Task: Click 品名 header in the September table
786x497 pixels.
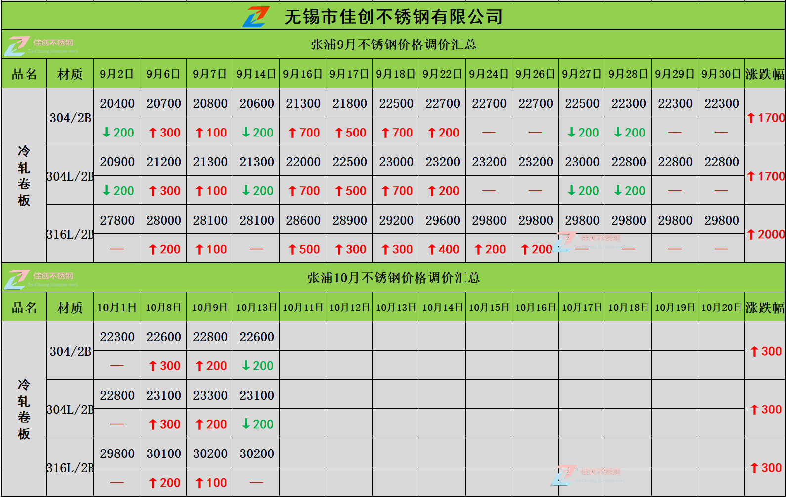Action: point(24,74)
